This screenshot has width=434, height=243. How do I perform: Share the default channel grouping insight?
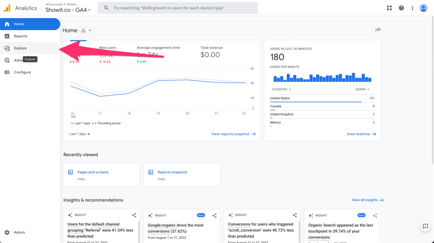[x=134, y=215]
